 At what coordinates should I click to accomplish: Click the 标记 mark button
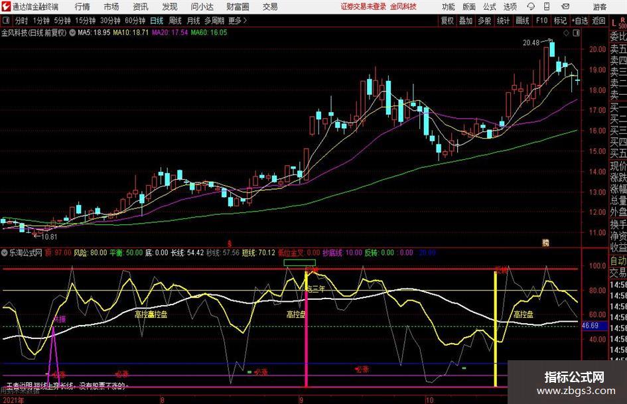(x=560, y=21)
